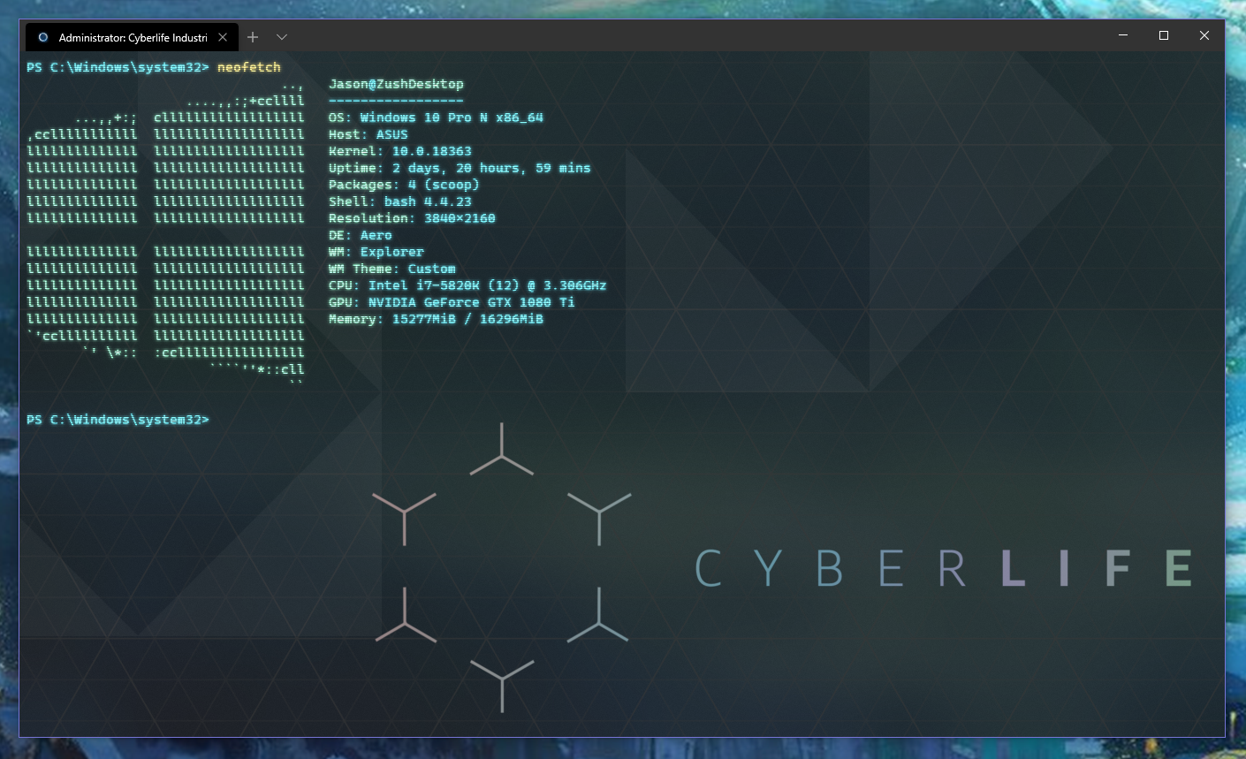
Task: Open a new terminal tab
Action: 253,37
